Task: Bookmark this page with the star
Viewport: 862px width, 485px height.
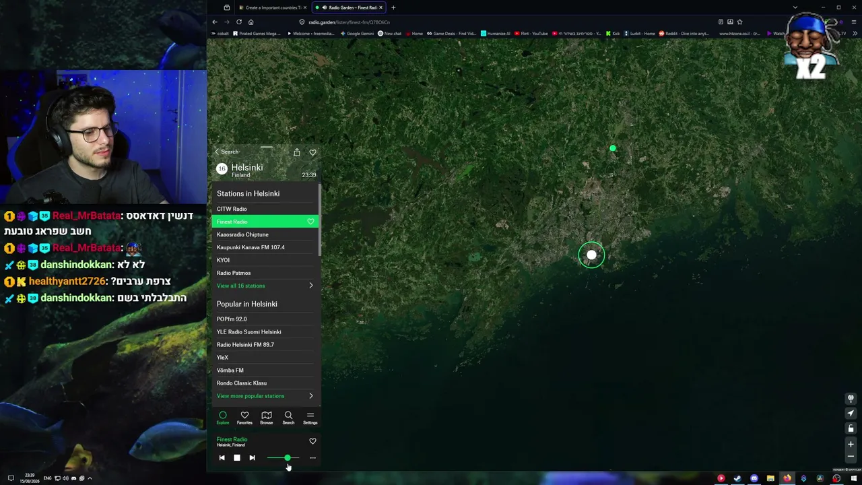Action: [739, 22]
